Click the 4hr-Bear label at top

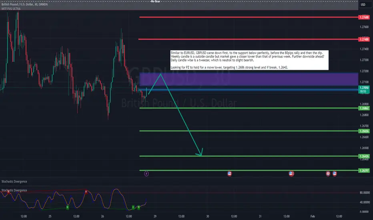pyautogui.click(x=155, y=2)
